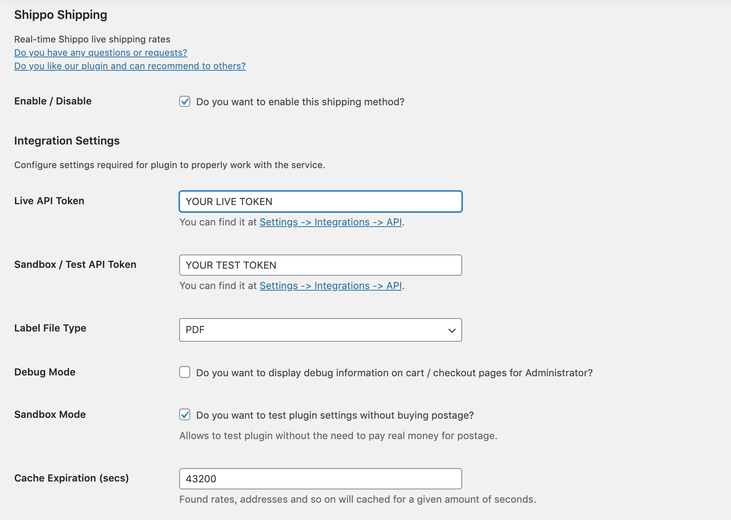The height and width of the screenshot is (520, 731).
Task: Click the Live API Token field label
Action: [x=49, y=201]
